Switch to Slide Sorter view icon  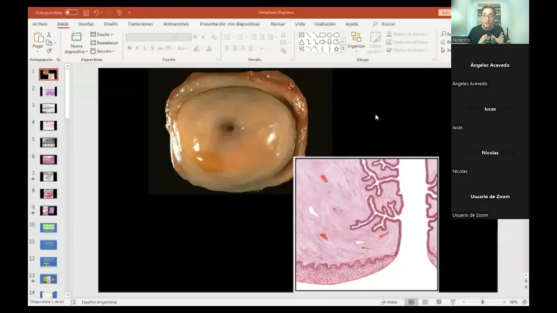tap(425, 302)
